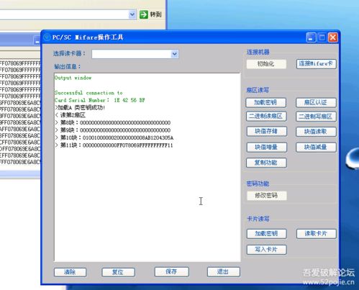The image size is (359, 290).
Task: Click inside the output information text area
Action: click(x=147, y=167)
